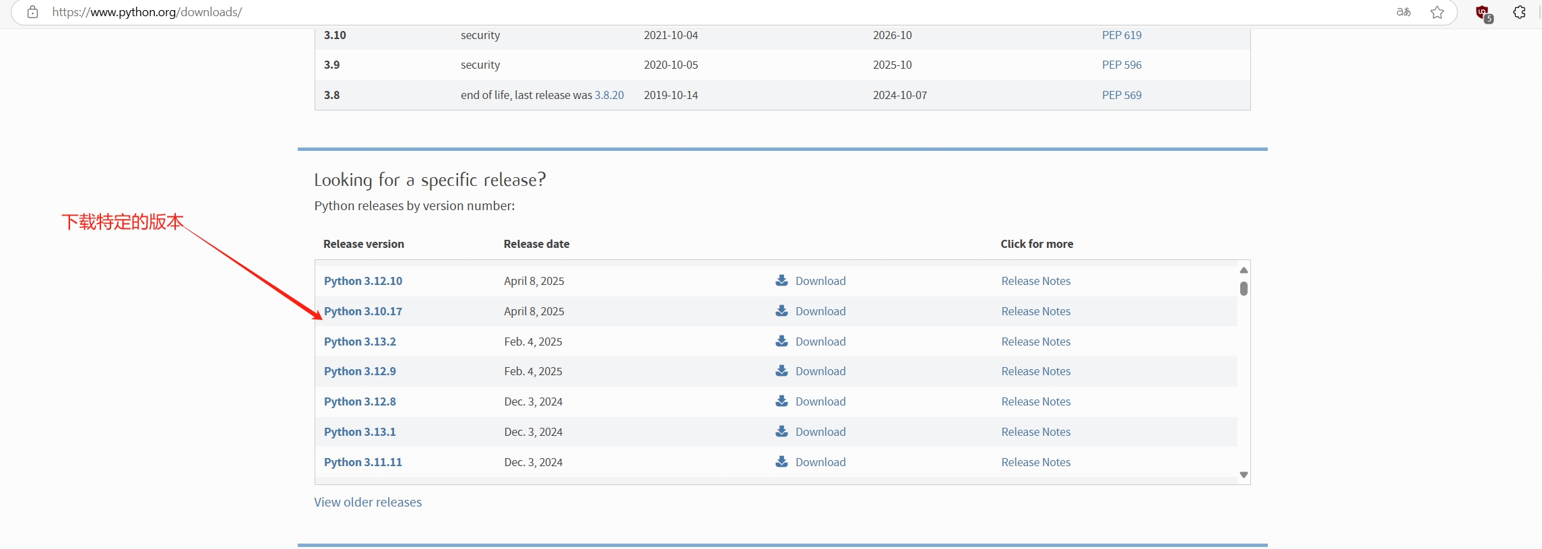This screenshot has height=549, width=1542.
Task: Open the Python 3.13.1 release page
Action: tap(360, 432)
